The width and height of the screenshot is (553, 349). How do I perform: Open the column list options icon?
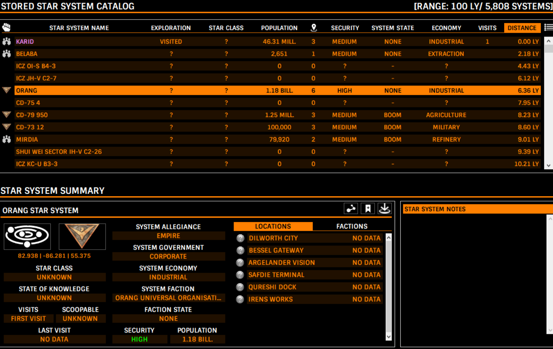(548, 27)
